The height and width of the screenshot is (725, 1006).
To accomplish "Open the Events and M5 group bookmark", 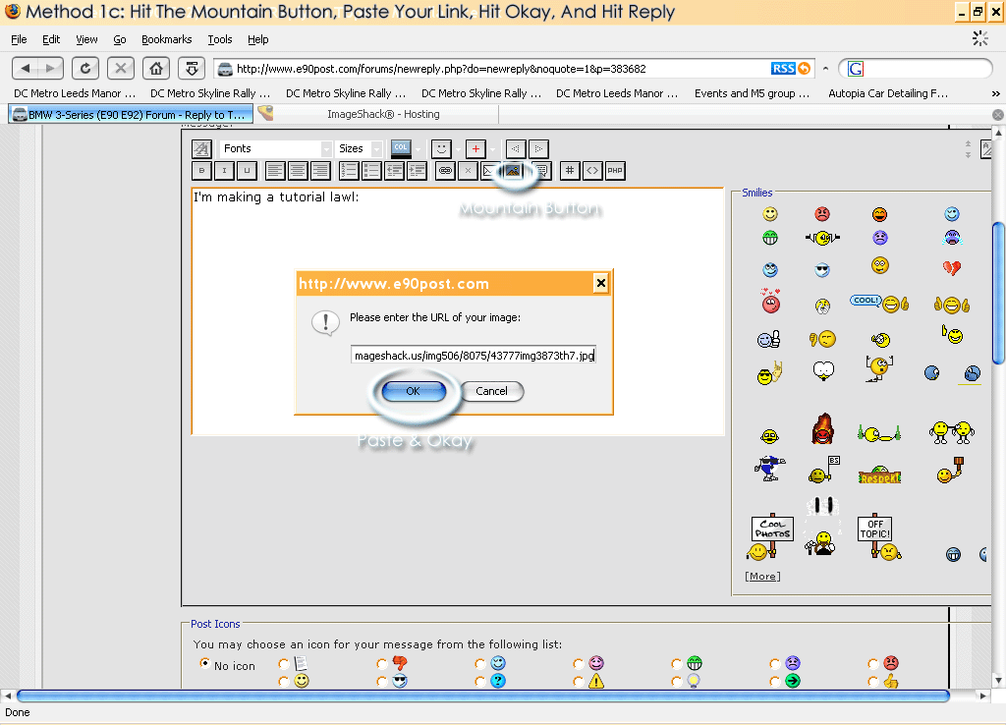I will 752,93.
